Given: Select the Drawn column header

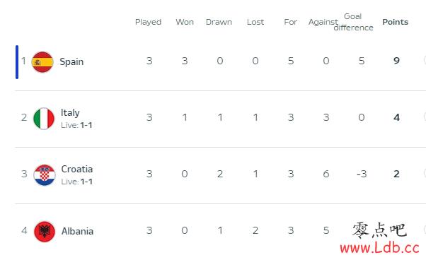Looking at the screenshot, I should (x=219, y=22).
